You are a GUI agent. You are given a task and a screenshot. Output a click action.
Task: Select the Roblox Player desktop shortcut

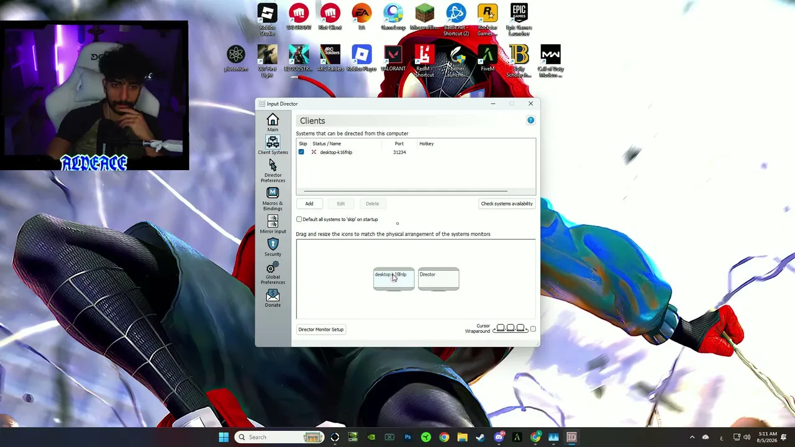click(x=361, y=58)
